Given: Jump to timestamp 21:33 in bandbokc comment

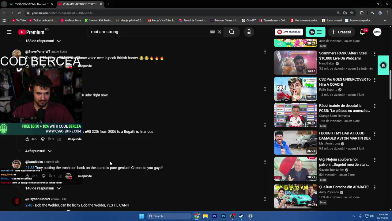Looking at the screenshot, I should [30, 168].
